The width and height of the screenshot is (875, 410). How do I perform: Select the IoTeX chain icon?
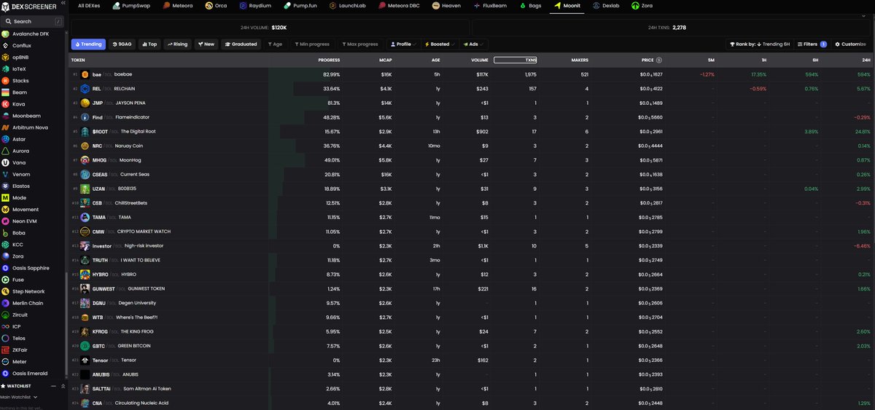pos(5,68)
